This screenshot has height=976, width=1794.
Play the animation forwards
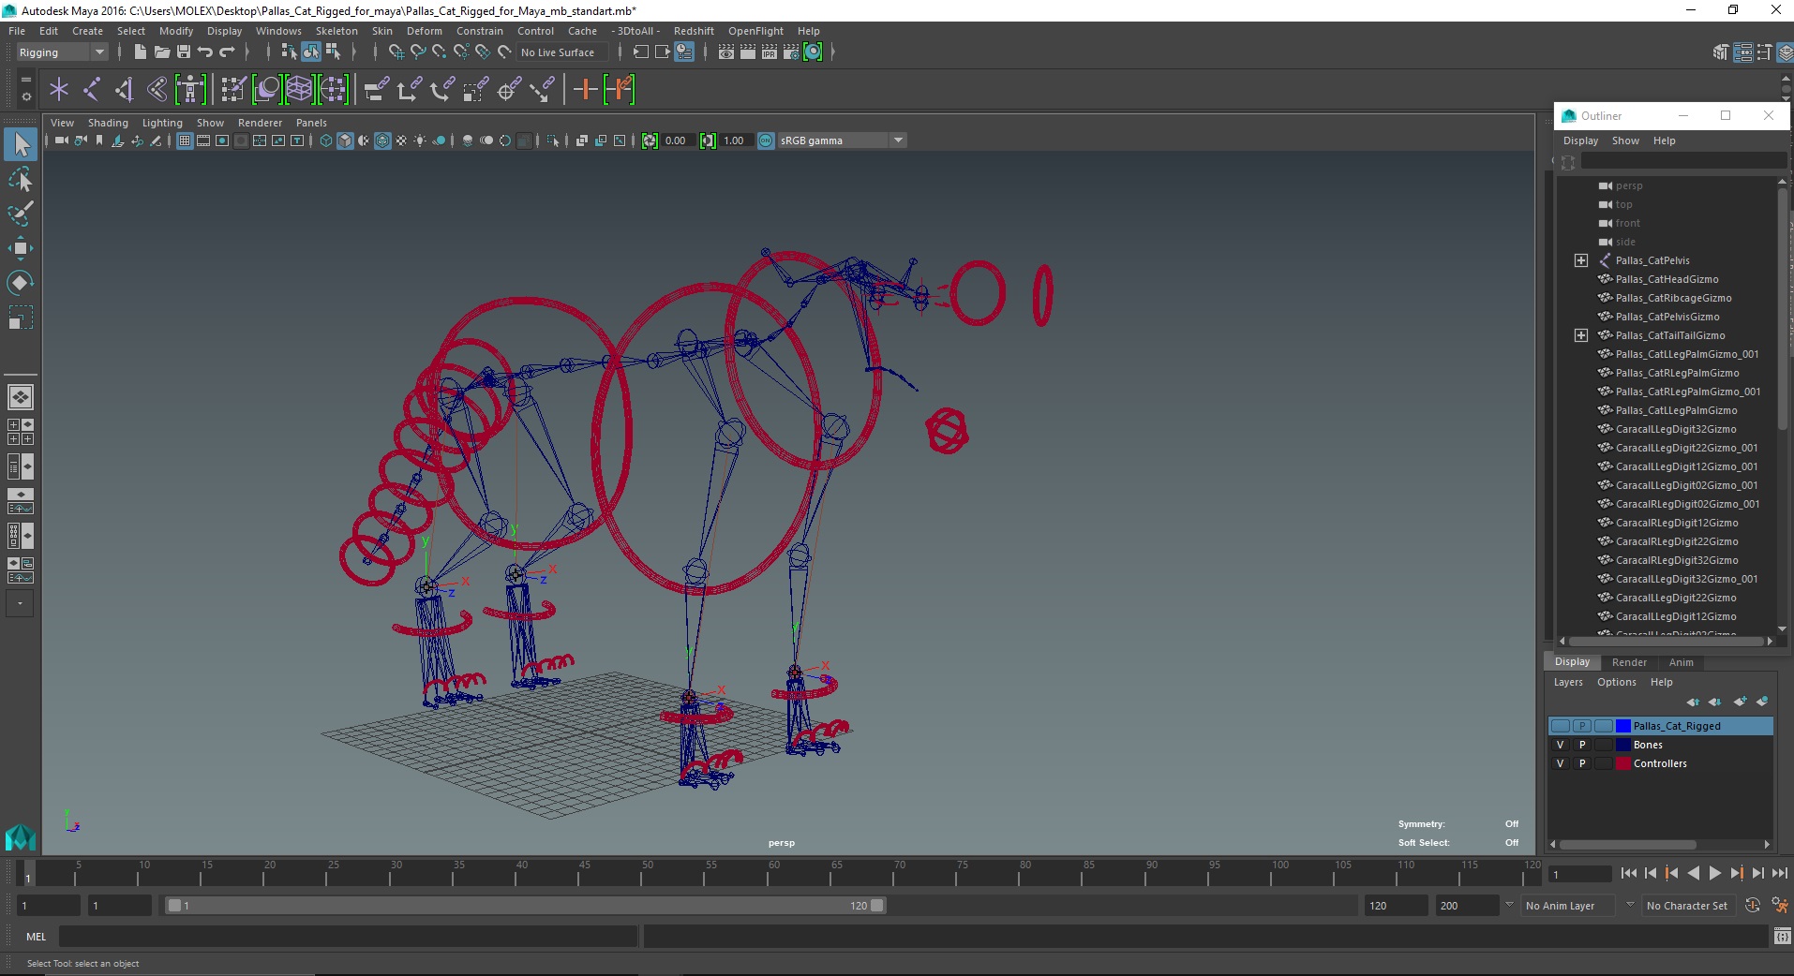pyautogui.click(x=1714, y=874)
